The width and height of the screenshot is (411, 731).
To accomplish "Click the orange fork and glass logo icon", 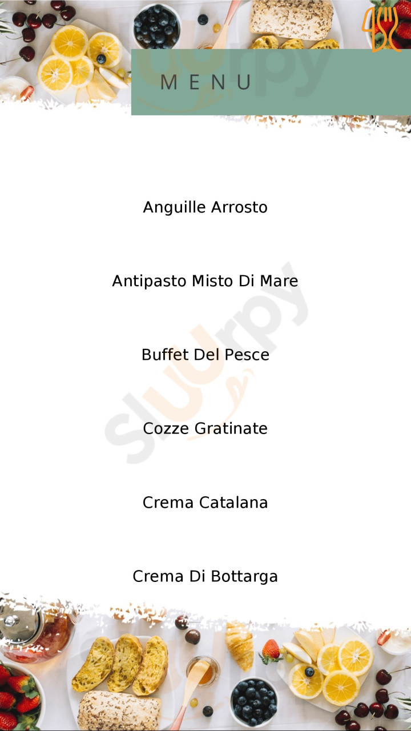I will coord(382,27).
